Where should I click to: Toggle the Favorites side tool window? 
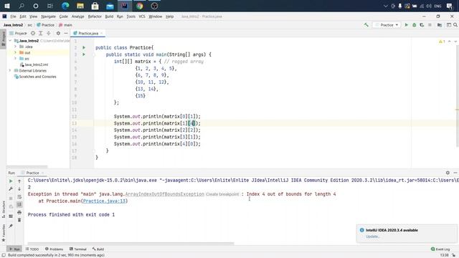tap(4, 232)
